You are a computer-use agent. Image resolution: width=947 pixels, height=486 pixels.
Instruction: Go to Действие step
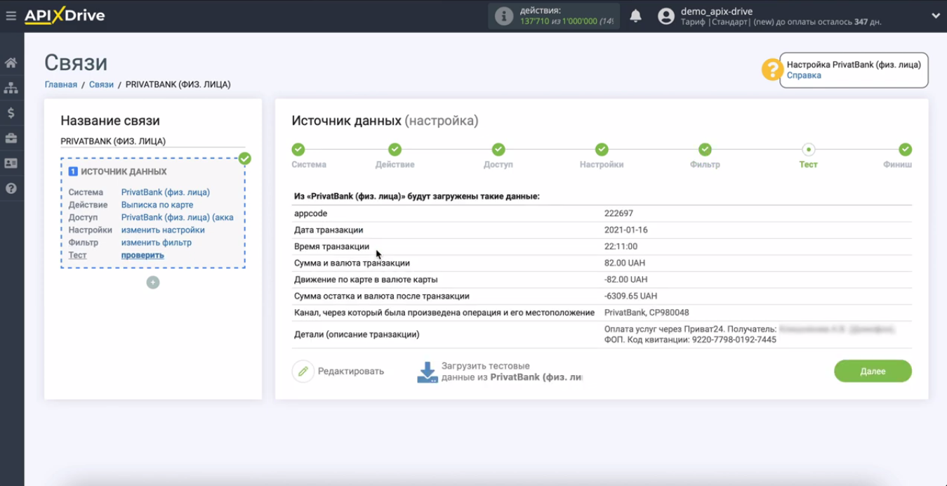coord(395,149)
